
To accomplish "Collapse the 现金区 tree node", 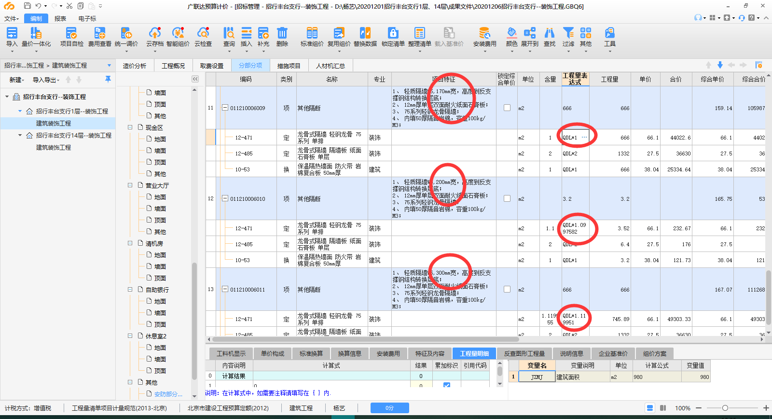I will coord(130,127).
